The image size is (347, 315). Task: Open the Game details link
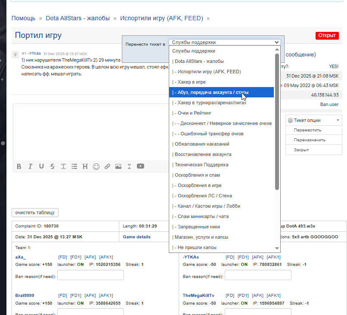(136, 237)
